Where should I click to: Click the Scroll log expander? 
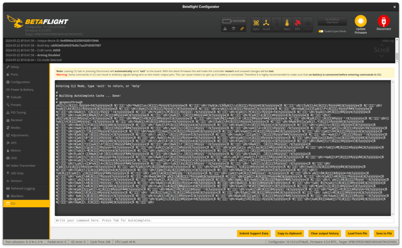(381, 50)
